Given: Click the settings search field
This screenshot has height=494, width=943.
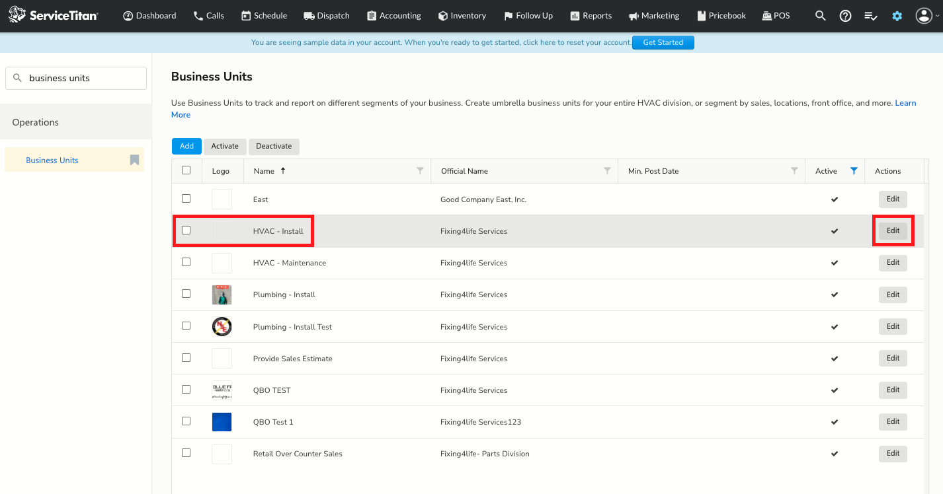Looking at the screenshot, I should coord(76,78).
